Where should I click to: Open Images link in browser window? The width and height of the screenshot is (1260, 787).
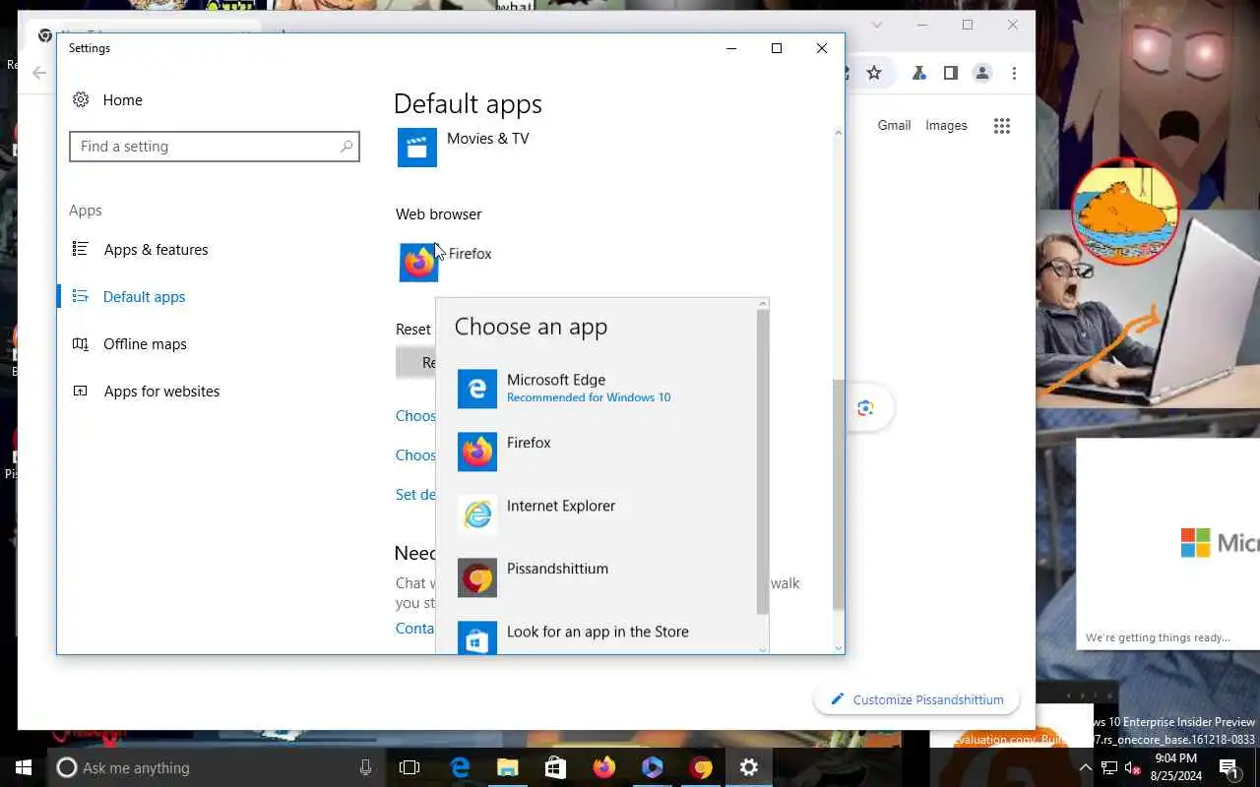click(x=946, y=125)
